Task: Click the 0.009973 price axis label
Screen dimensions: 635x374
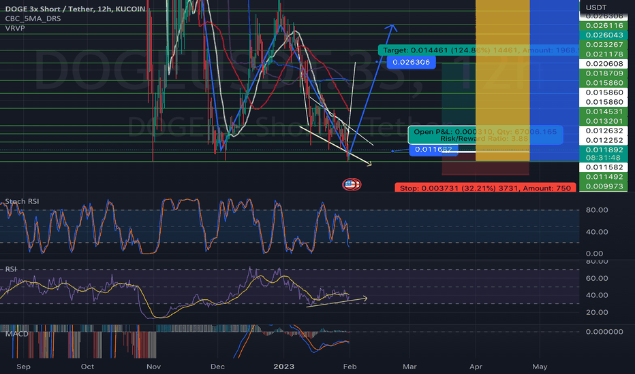Action: [604, 186]
